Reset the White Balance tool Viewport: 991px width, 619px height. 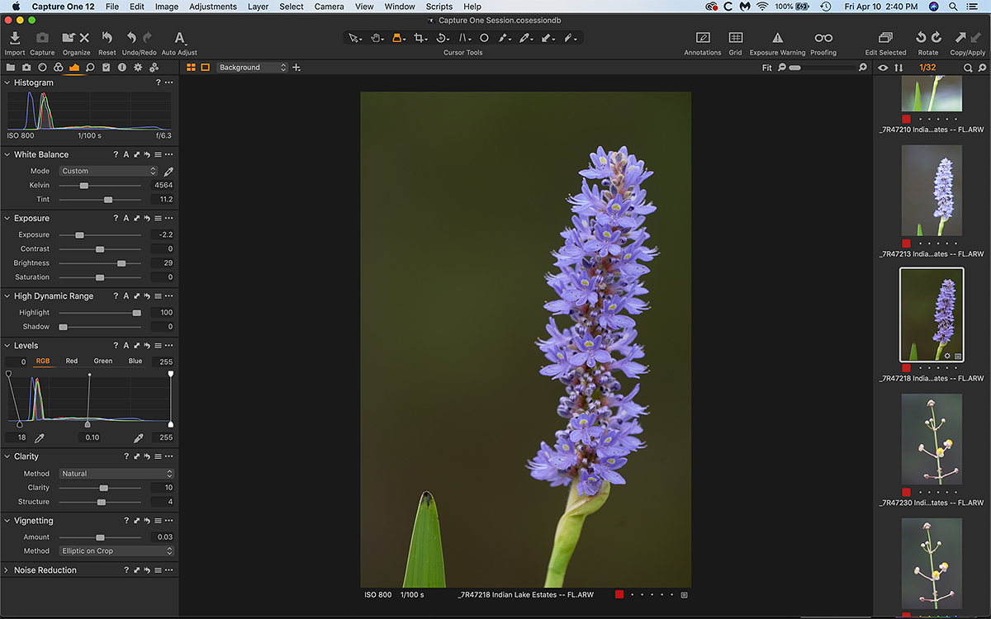[x=146, y=154]
